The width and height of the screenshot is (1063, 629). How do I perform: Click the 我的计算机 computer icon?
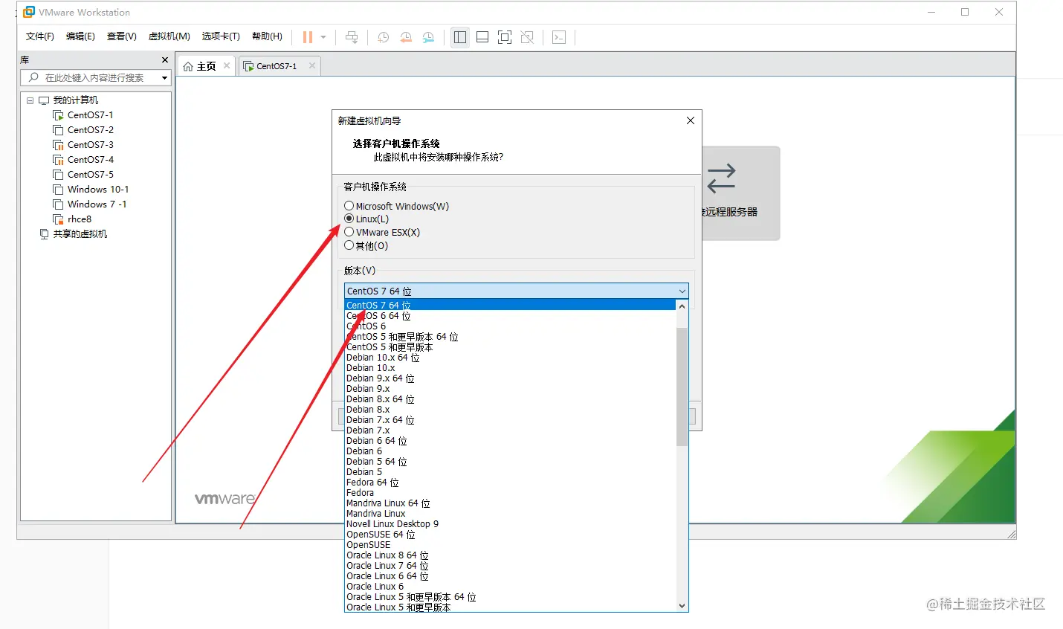44,100
